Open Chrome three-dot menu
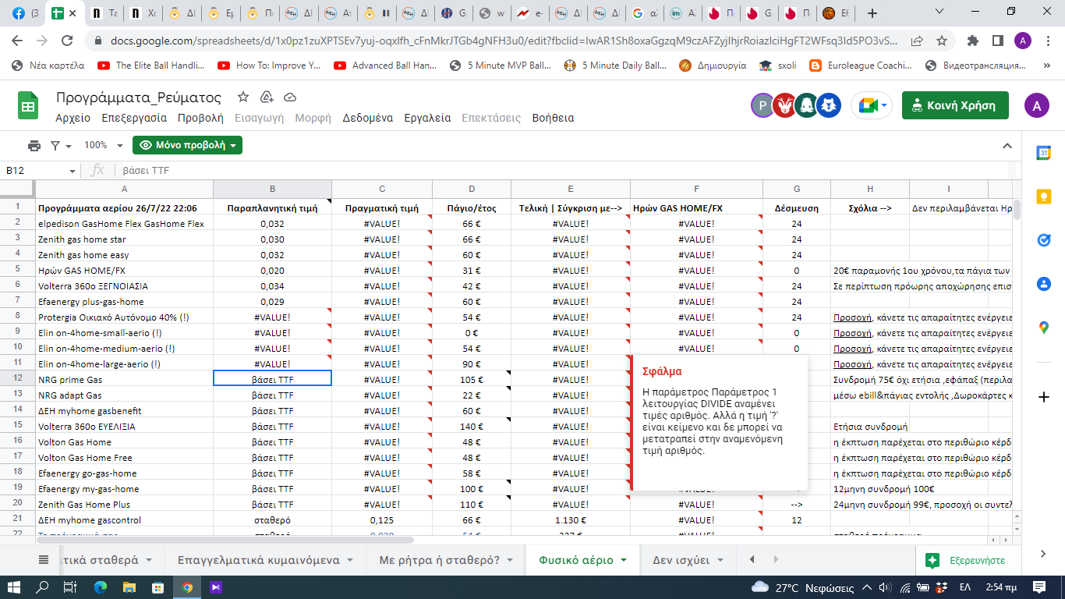Image resolution: width=1065 pixels, height=599 pixels. [x=1048, y=41]
